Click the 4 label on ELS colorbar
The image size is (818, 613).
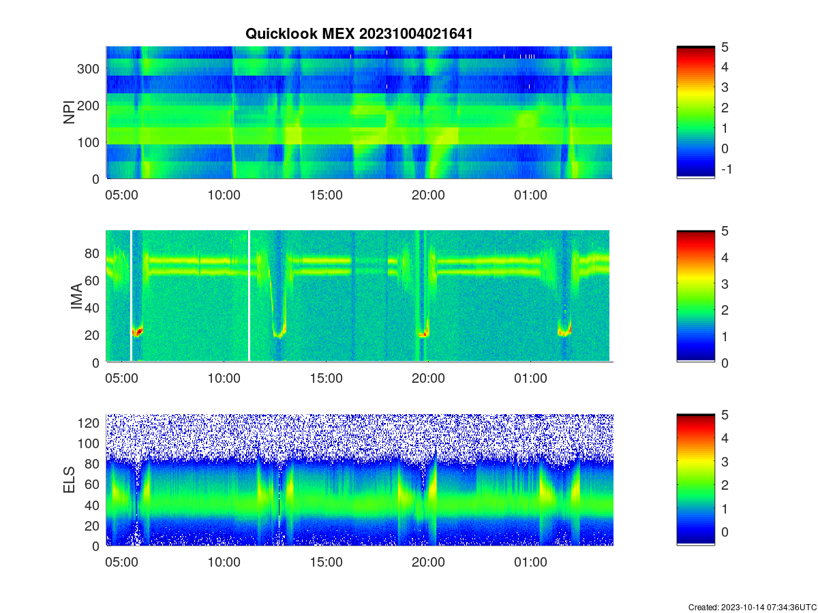pyautogui.click(x=726, y=437)
